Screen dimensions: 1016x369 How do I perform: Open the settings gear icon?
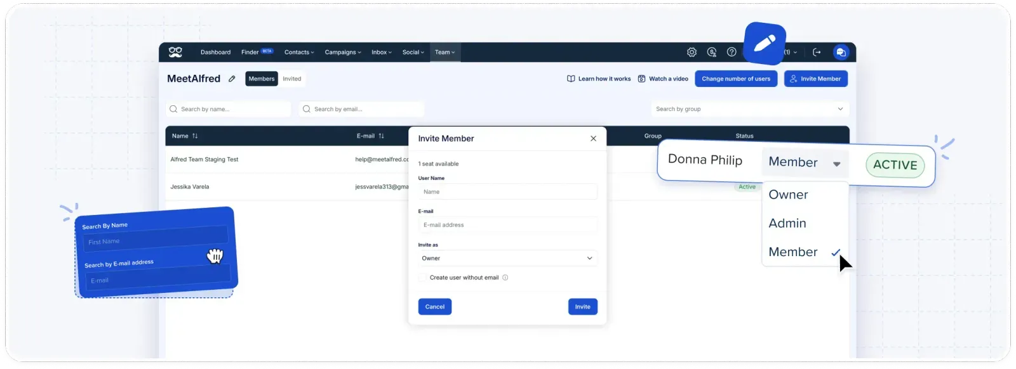pos(692,52)
